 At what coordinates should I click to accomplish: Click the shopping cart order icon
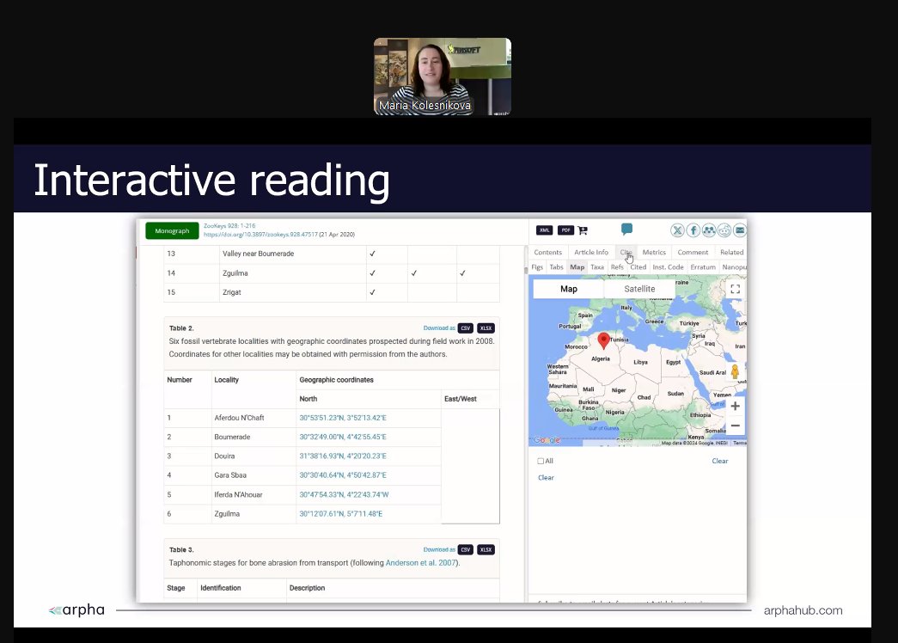tap(583, 230)
